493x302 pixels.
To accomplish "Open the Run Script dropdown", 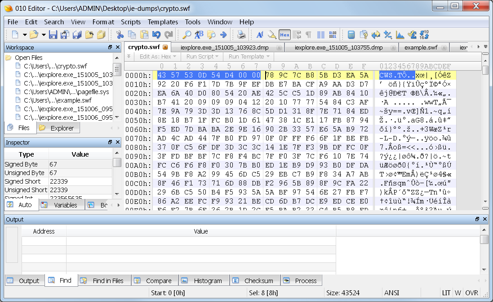I will coord(202,57).
